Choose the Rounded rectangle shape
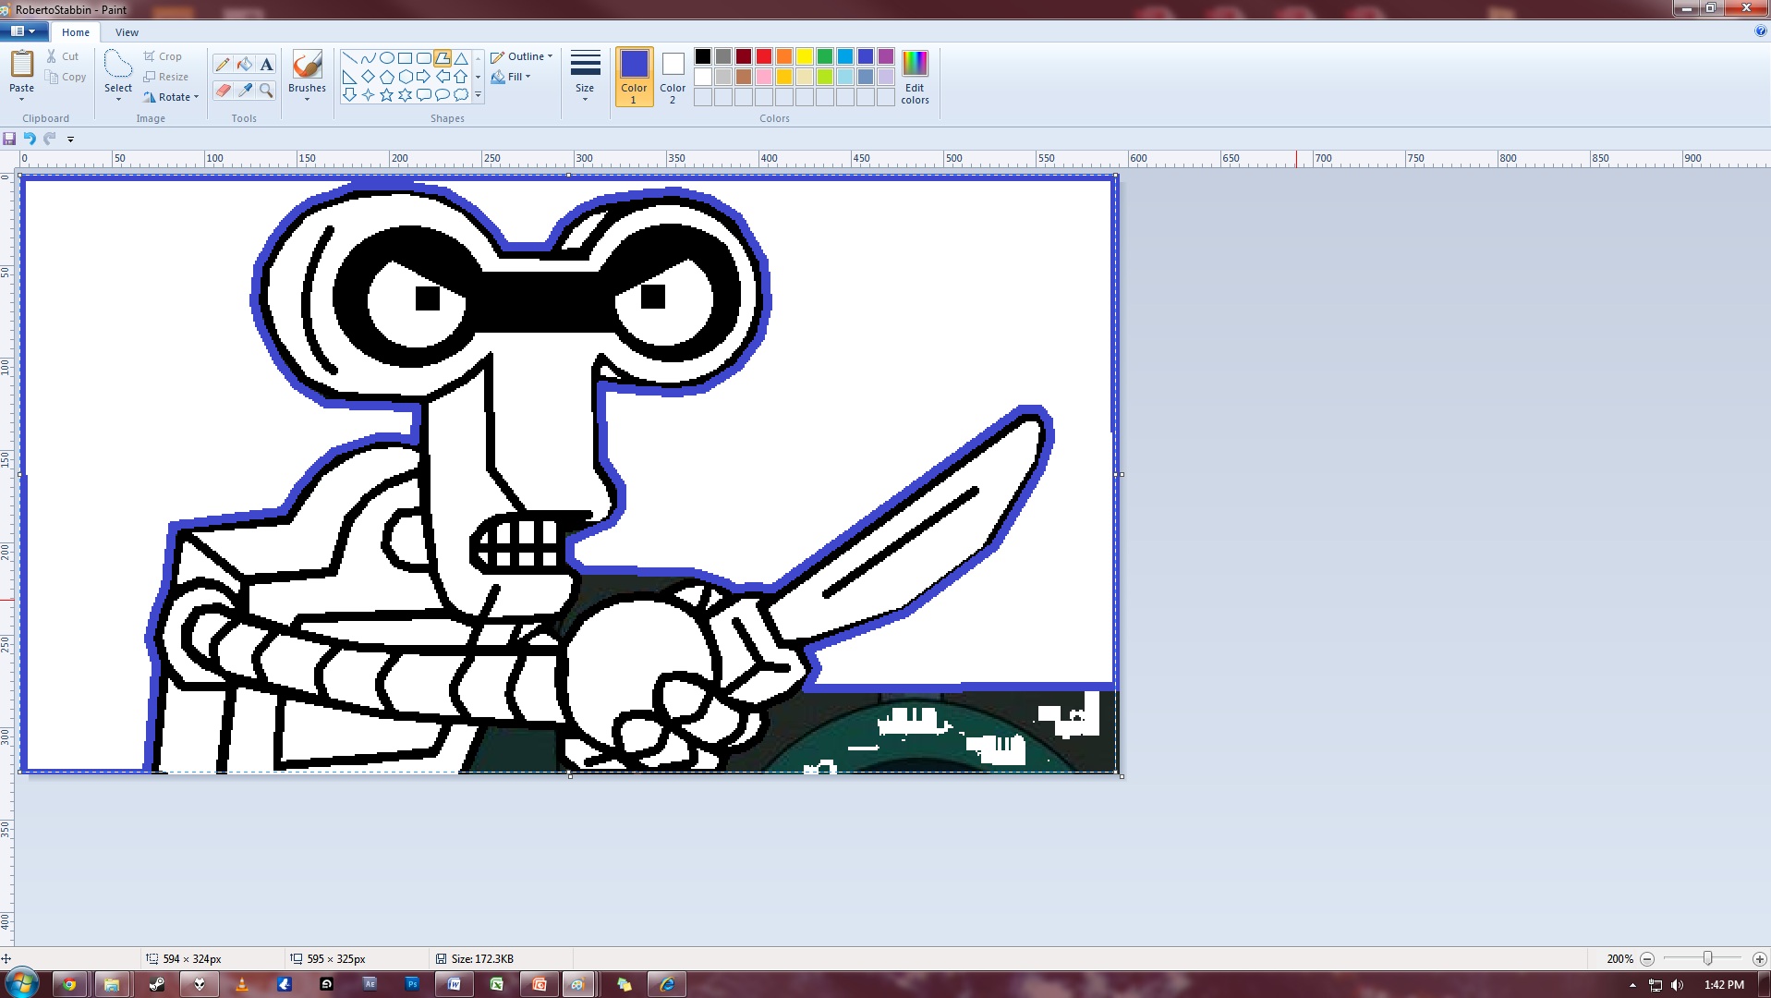Image resolution: width=1771 pixels, height=998 pixels. coord(424,58)
